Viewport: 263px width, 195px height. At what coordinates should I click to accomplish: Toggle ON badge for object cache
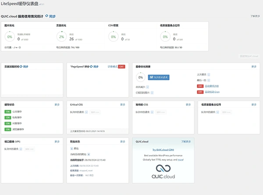(8, 123)
